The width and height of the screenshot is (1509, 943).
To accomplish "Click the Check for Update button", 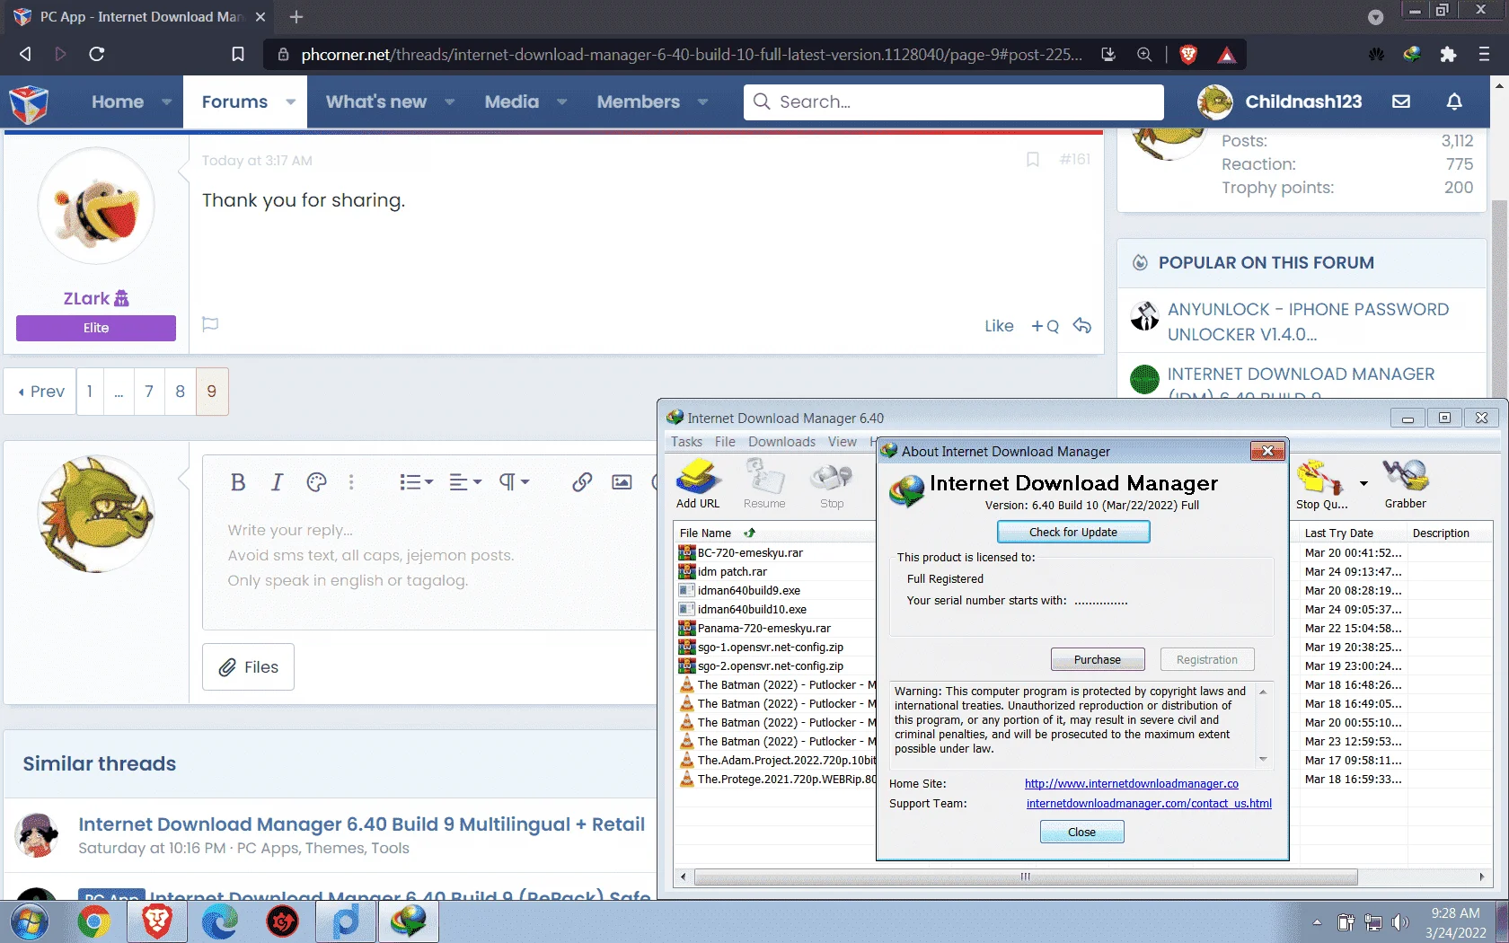I will pos(1073,533).
